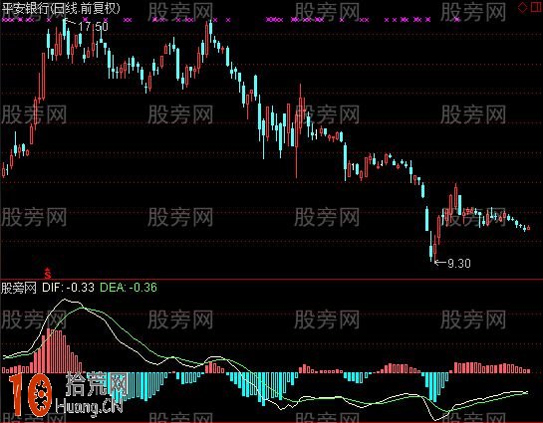Image resolution: width=543 pixels, height=423 pixels.
Task: Click the chart title 平安银行(日线.前复权)
Action: 61,8
